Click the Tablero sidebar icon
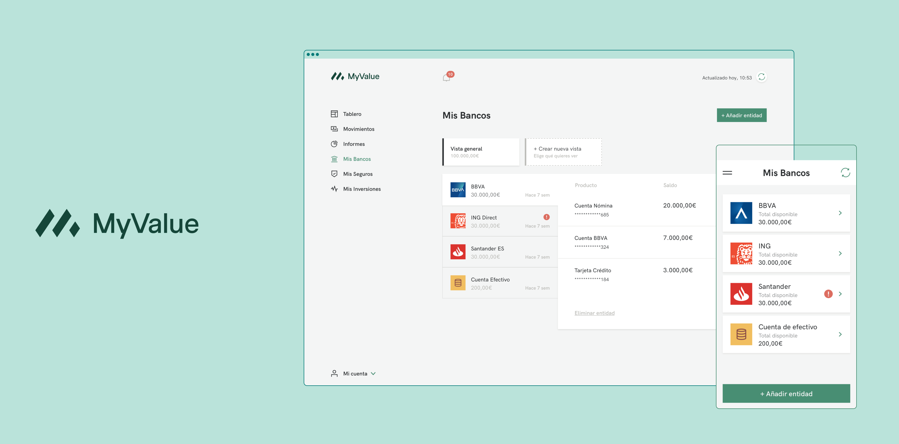 [x=334, y=114]
